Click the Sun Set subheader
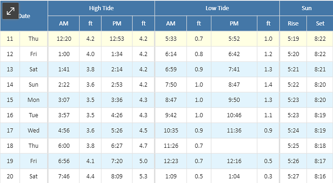 click(320, 23)
